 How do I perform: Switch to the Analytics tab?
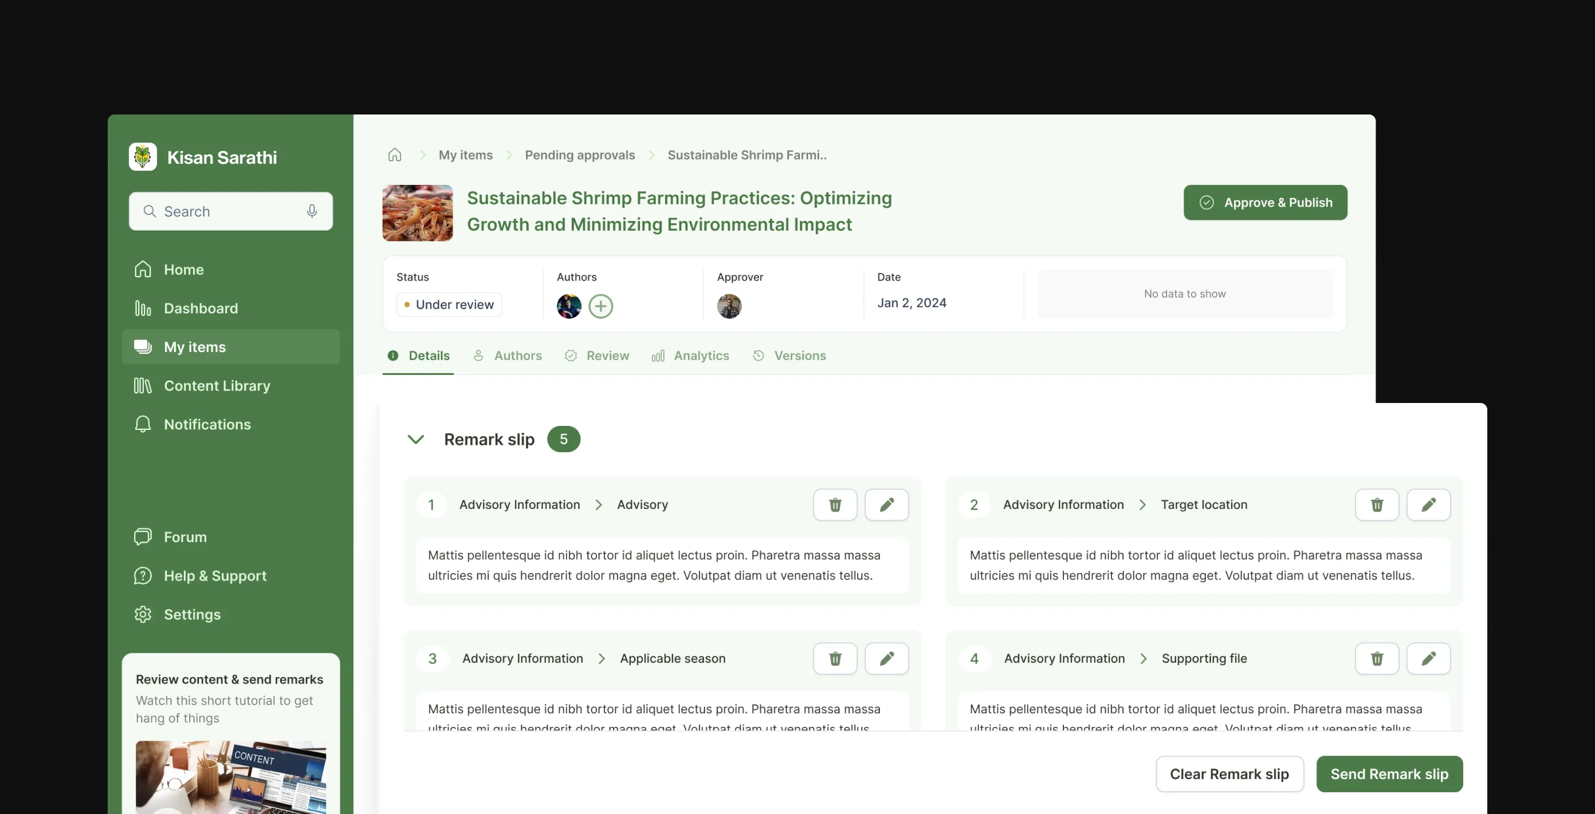[x=690, y=355]
